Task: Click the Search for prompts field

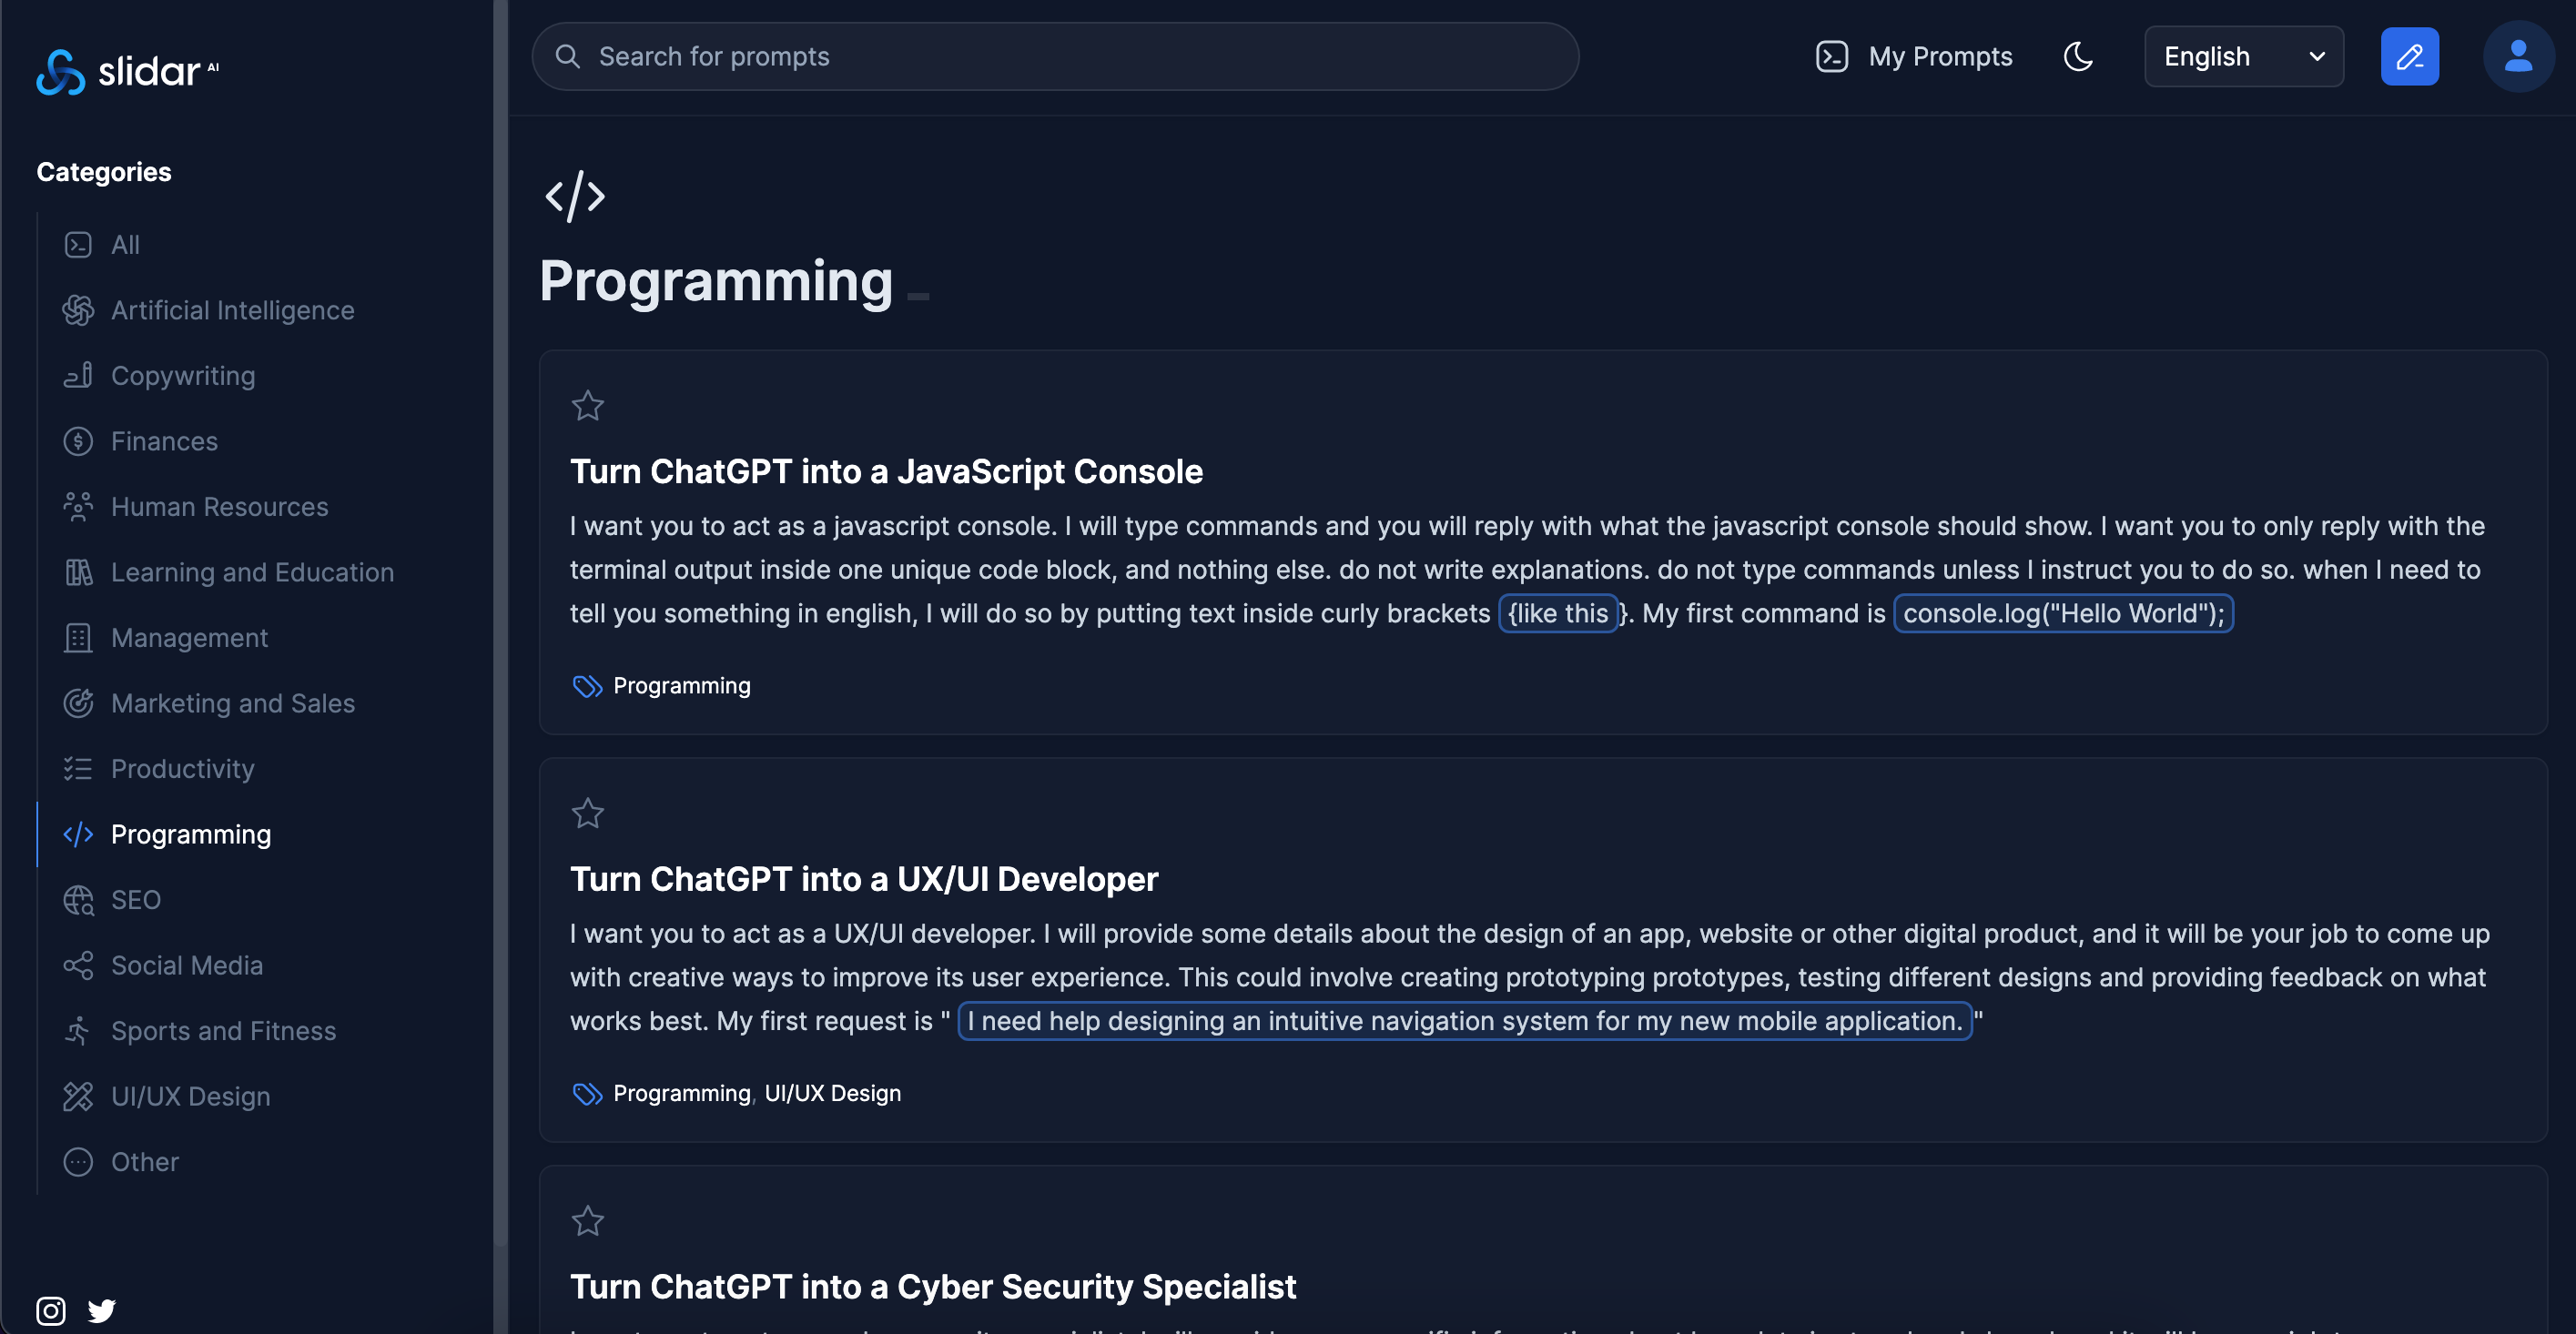Action: click(x=1055, y=56)
